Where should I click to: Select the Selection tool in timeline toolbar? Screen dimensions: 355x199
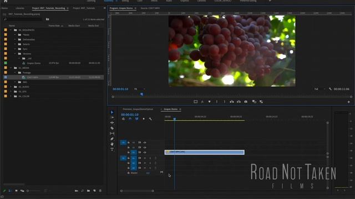[112, 112]
